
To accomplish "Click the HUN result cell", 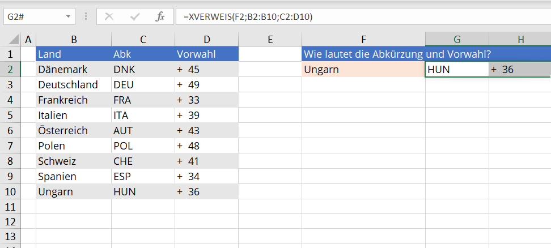I will [457, 70].
